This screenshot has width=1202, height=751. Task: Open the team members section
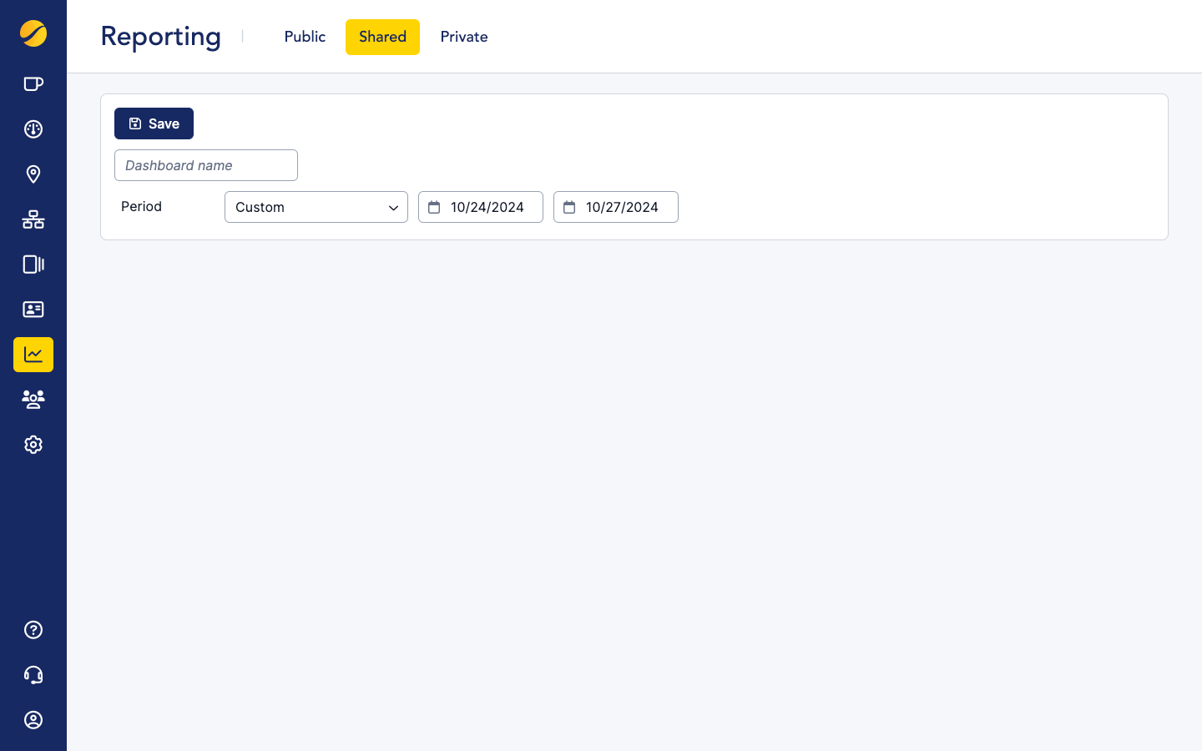pyautogui.click(x=33, y=400)
